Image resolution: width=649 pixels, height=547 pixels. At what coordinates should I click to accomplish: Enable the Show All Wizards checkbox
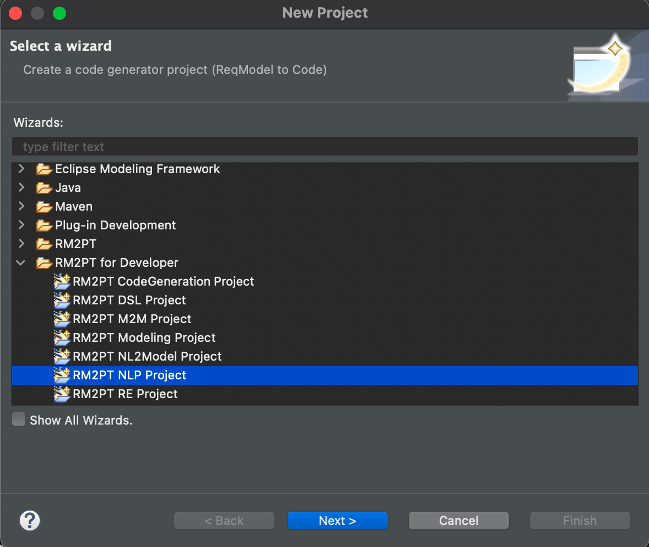(19, 420)
